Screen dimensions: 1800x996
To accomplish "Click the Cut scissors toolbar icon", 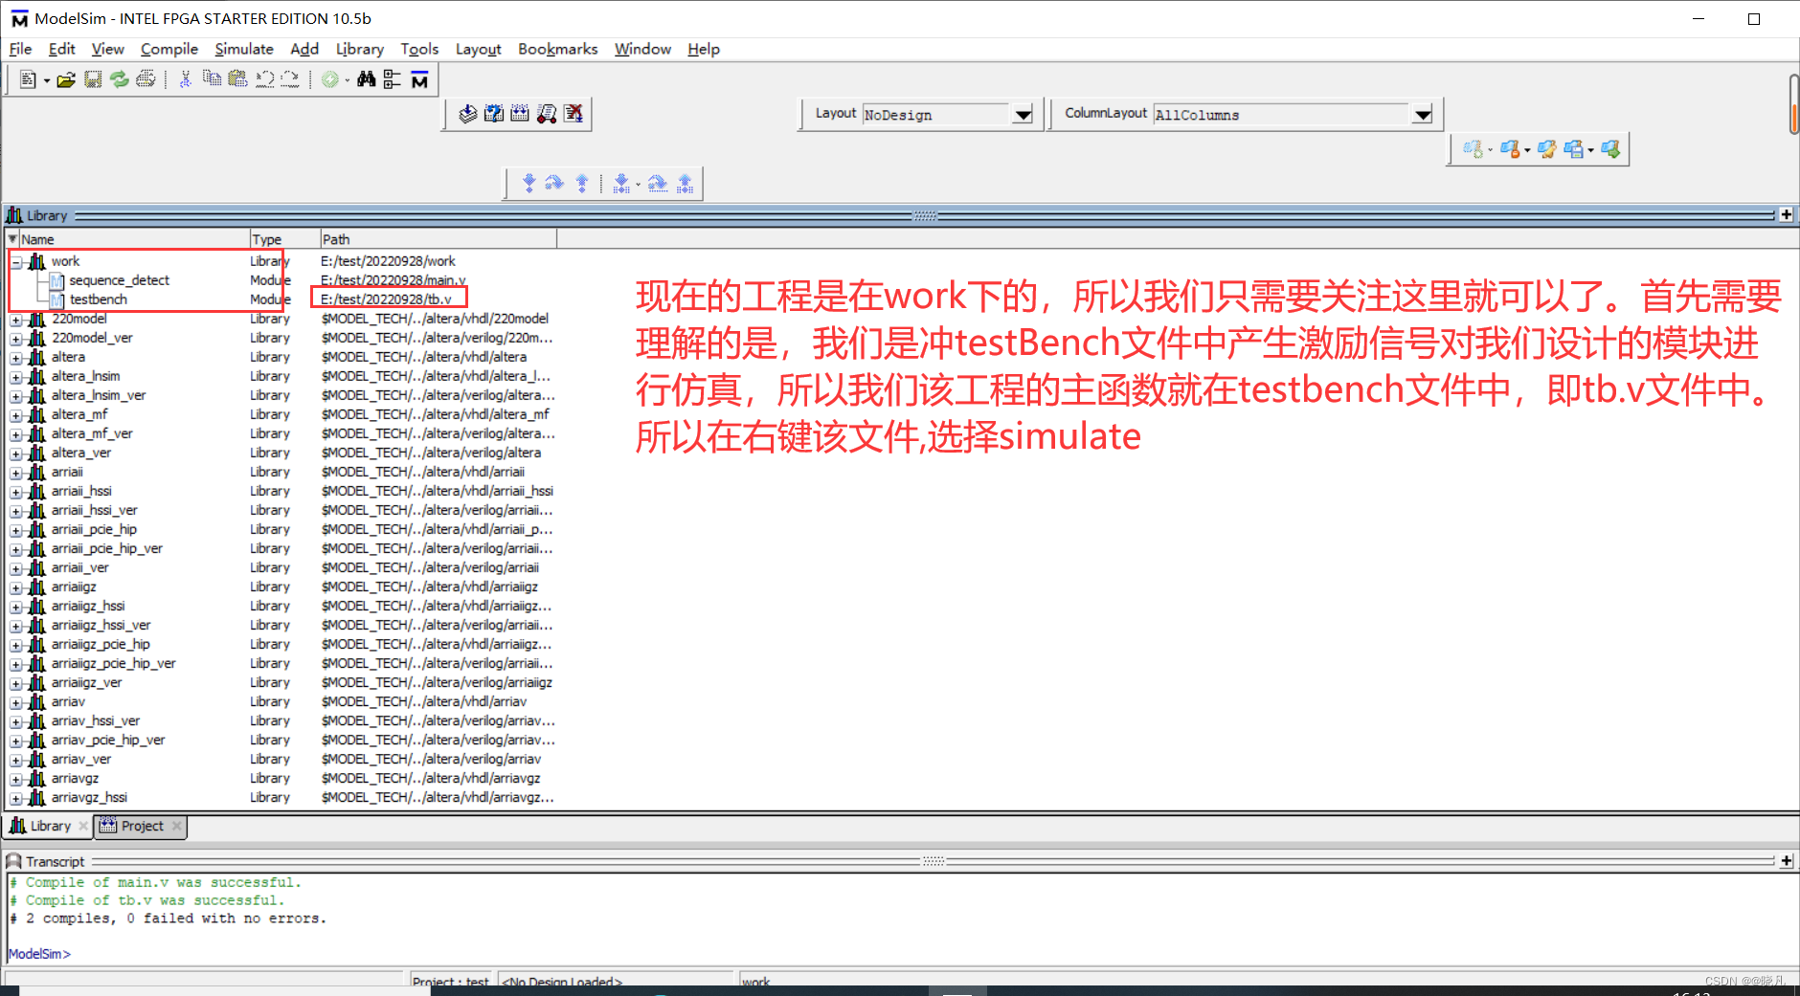I will 186,80.
